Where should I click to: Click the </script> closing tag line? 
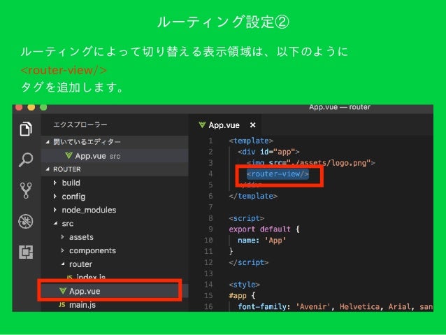coord(249,262)
